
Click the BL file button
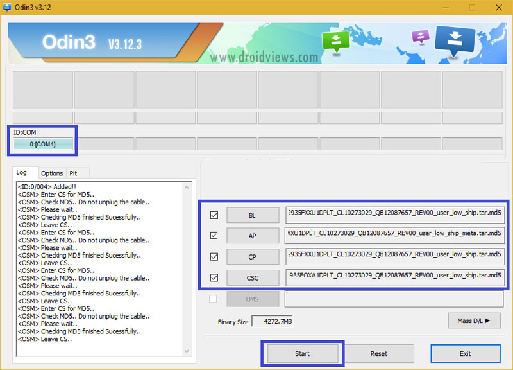[253, 215]
